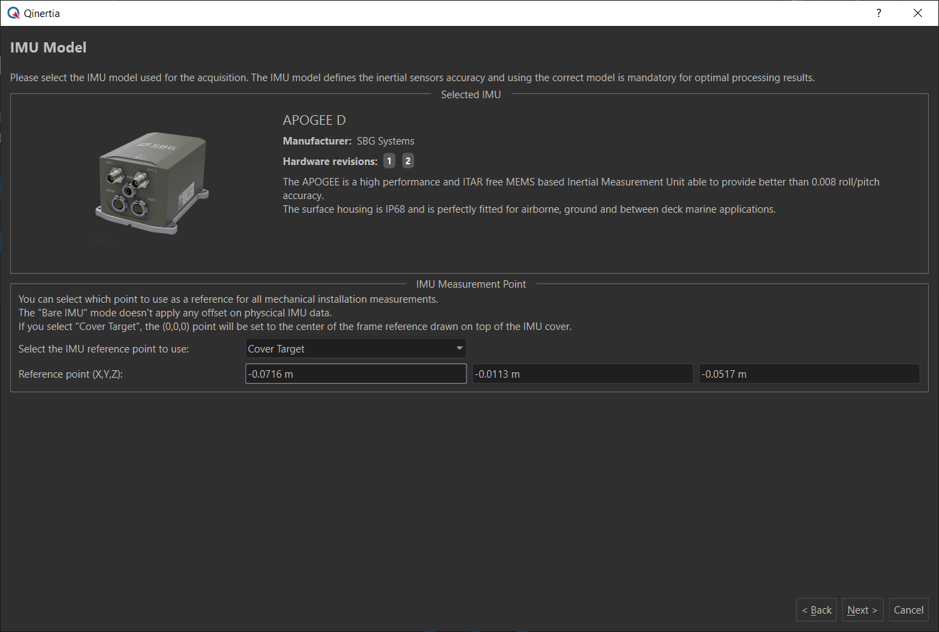Viewport: 939px width, 632px height.
Task: Click the X reference field -0.0716 m
Action: 356,374
